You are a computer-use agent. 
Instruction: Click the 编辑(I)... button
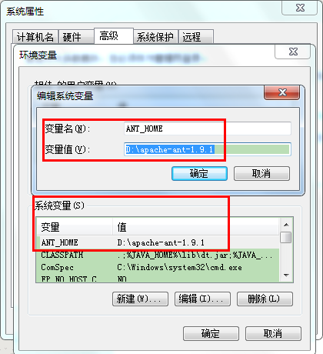(202, 299)
